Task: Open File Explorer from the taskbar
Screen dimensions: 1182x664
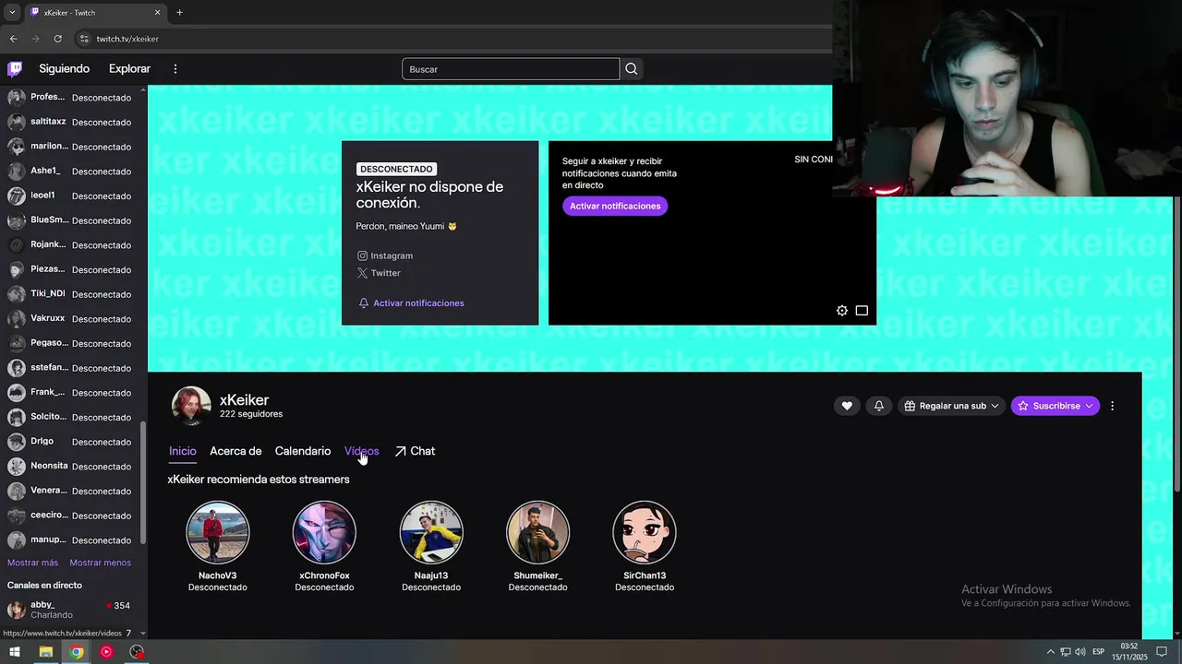Action: [45, 652]
